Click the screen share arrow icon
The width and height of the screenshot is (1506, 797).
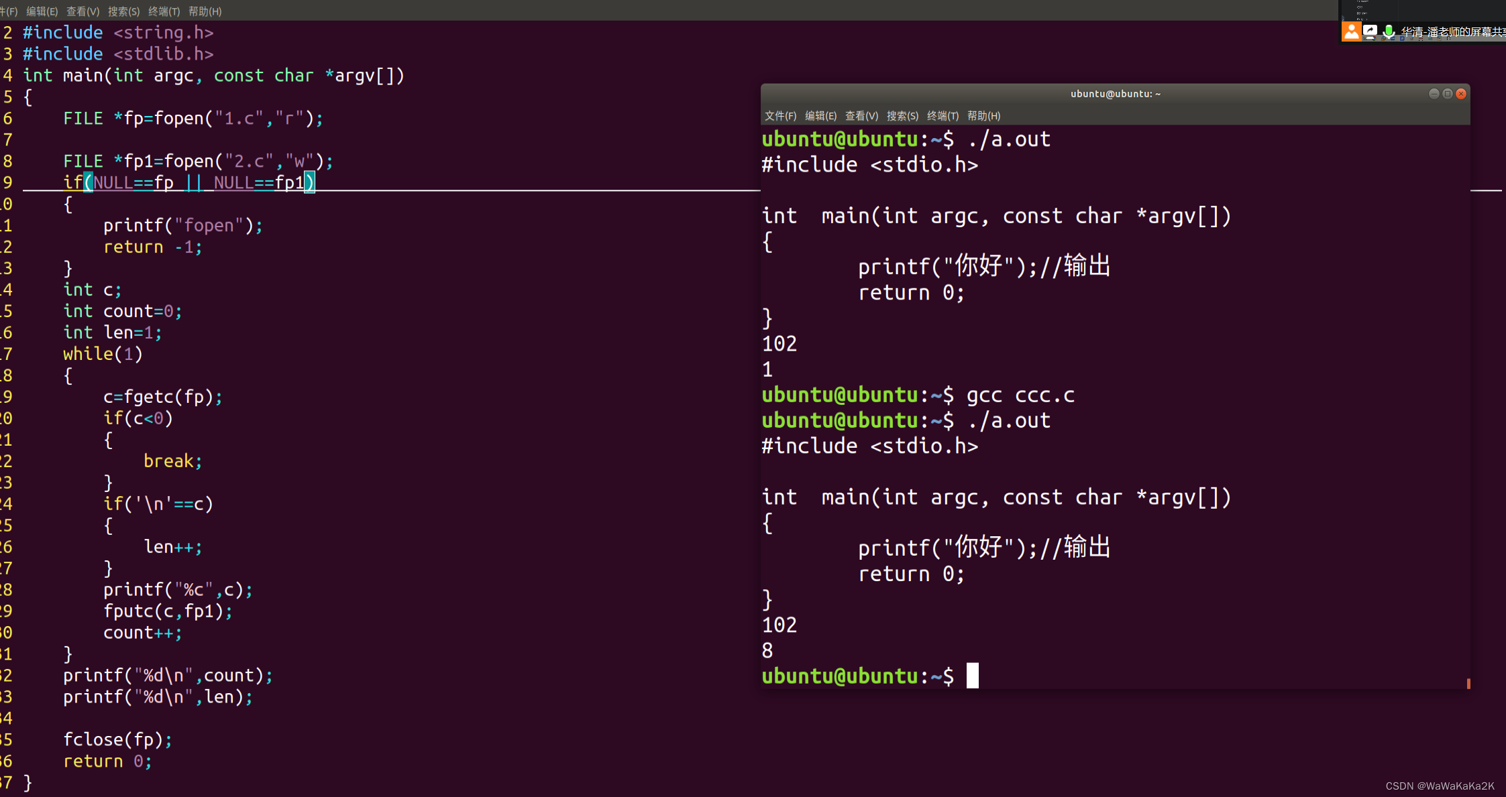(x=1370, y=31)
